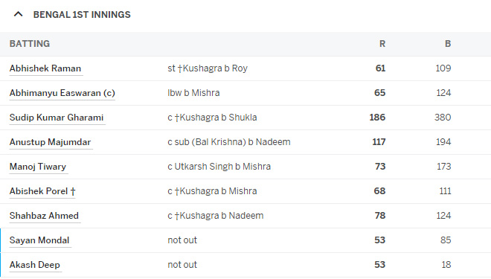Click Abhishek Raman's stumped dismissal text
The image size is (491, 279).
click(x=208, y=68)
